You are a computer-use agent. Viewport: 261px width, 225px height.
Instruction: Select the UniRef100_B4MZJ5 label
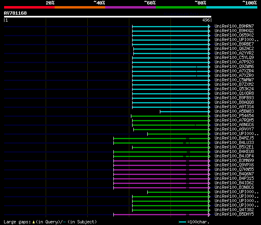234,138
